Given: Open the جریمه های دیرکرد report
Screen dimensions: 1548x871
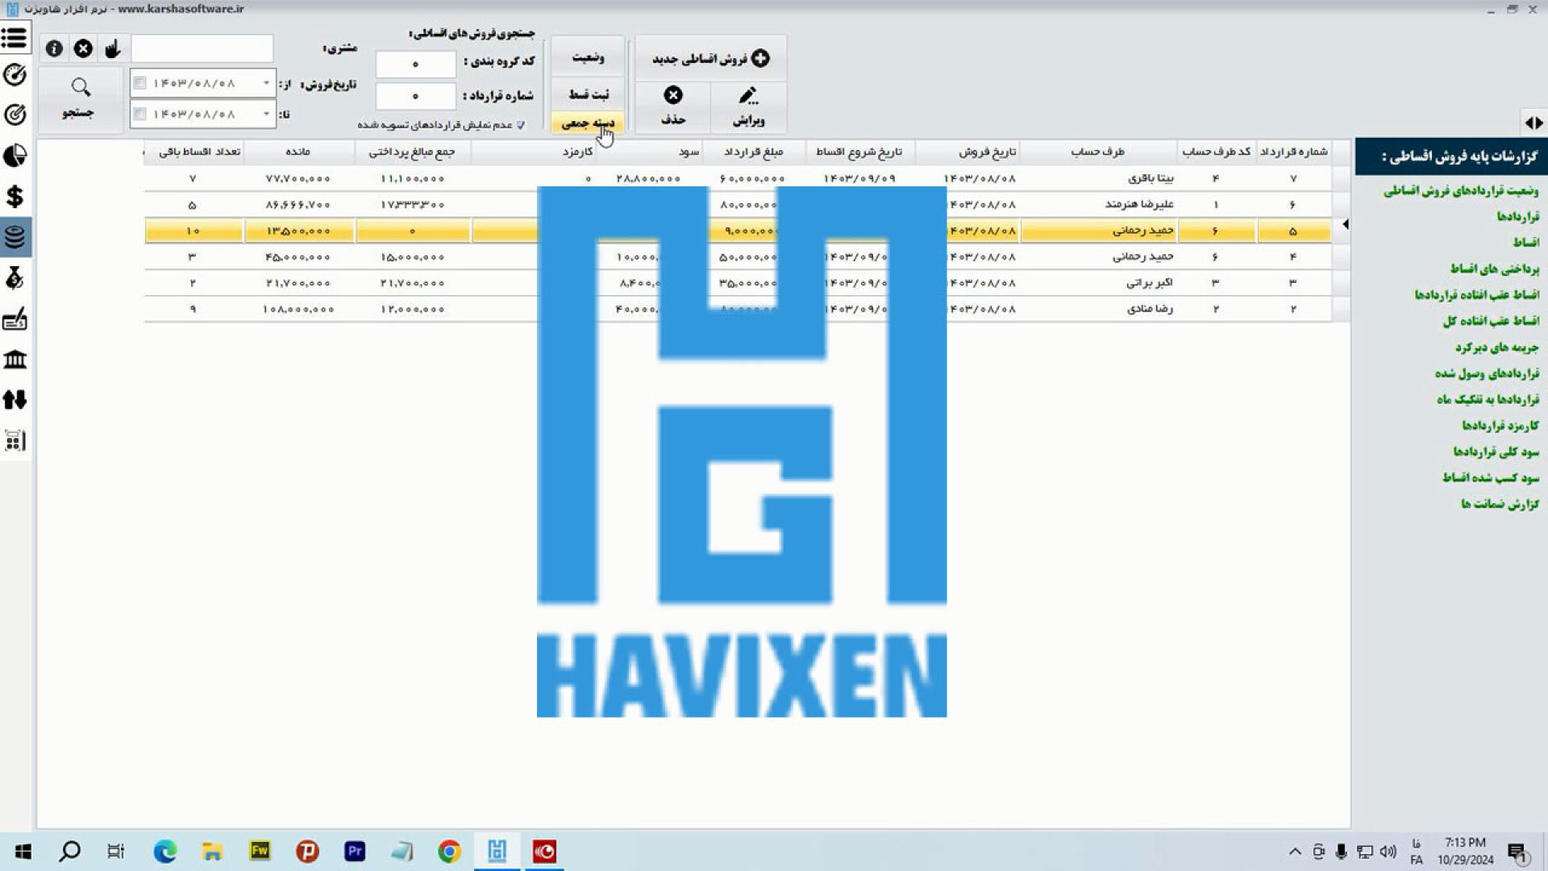Looking at the screenshot, I should click(1497, 347).
